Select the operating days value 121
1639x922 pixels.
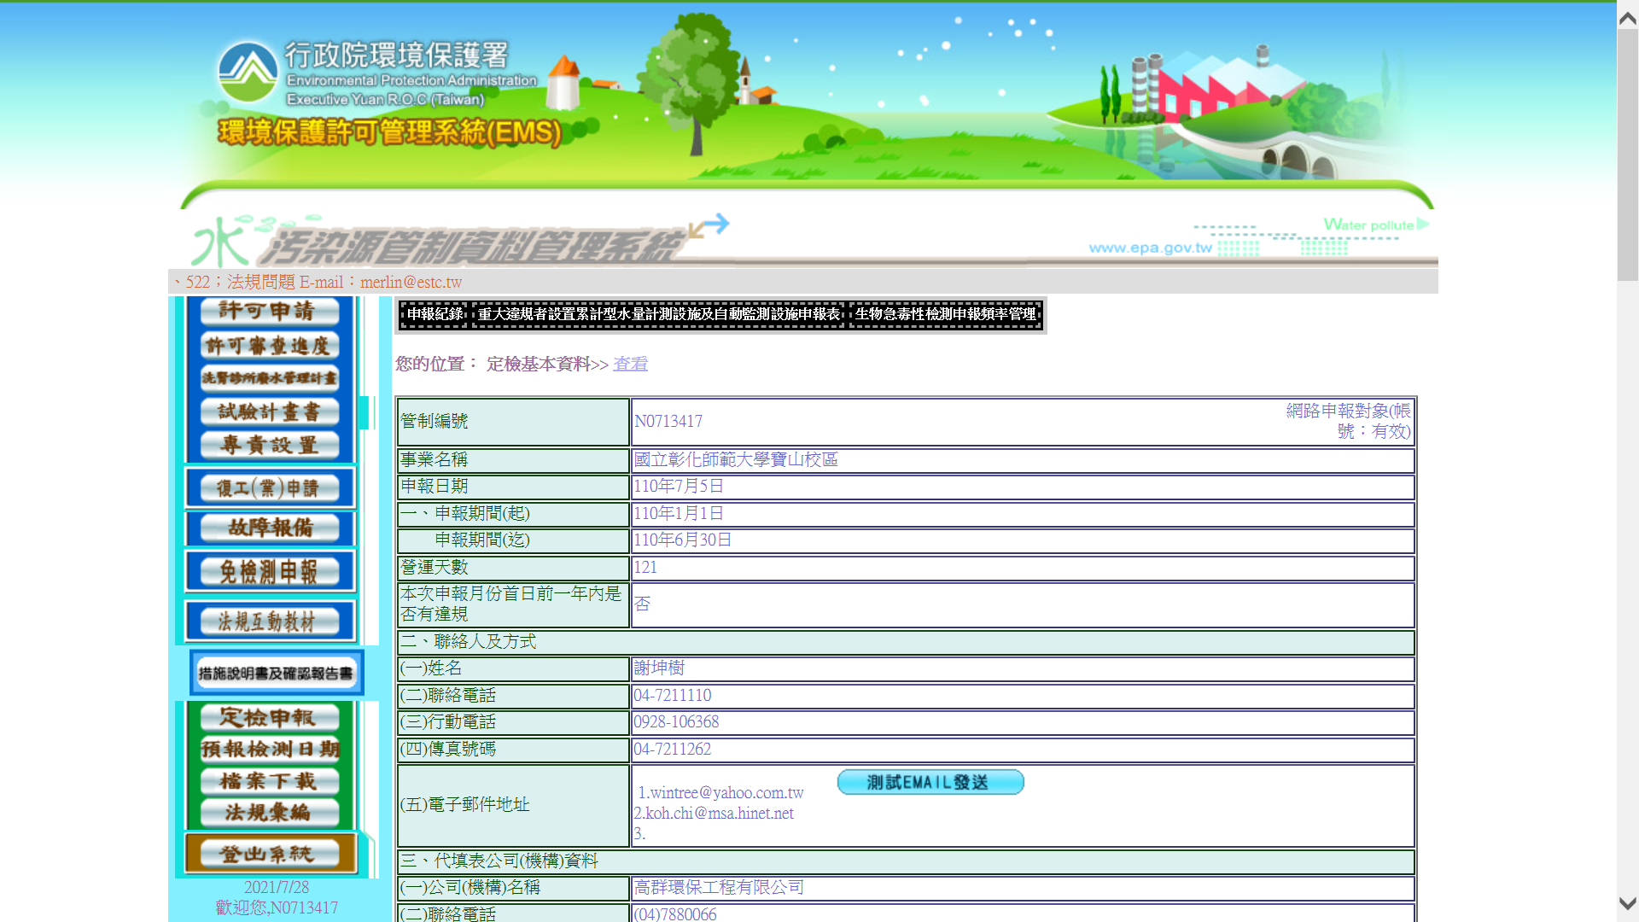click(x=645, y=568)
